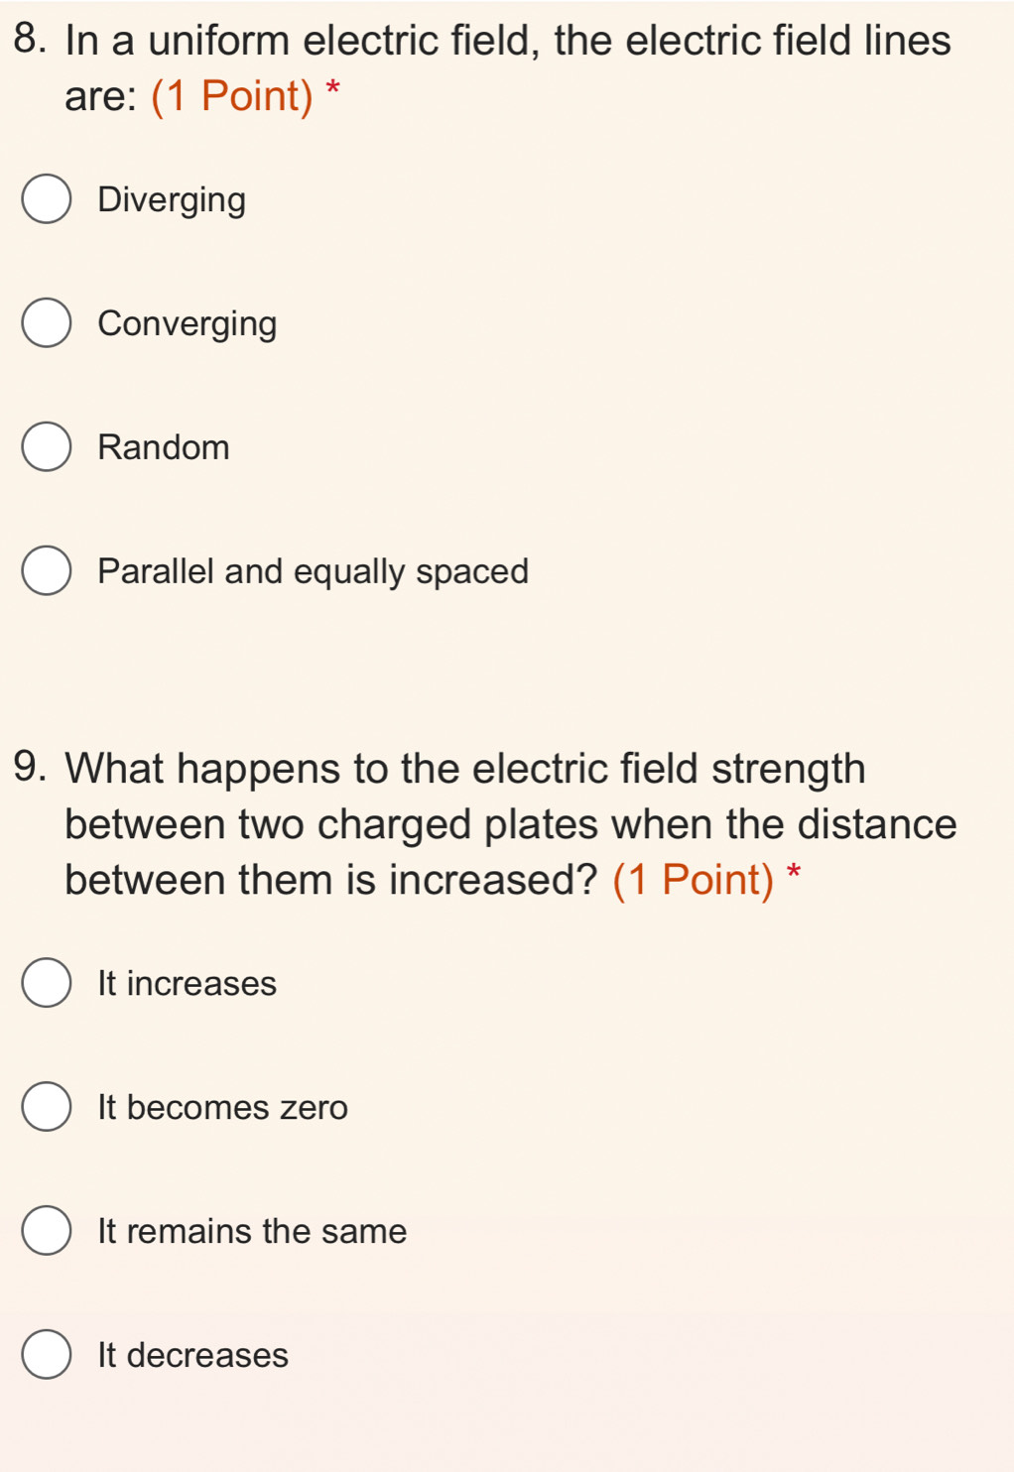
Task: Pick the radio circle for Parallel and equally spaced
Action: pyautogui.click(x=47, y=571)
